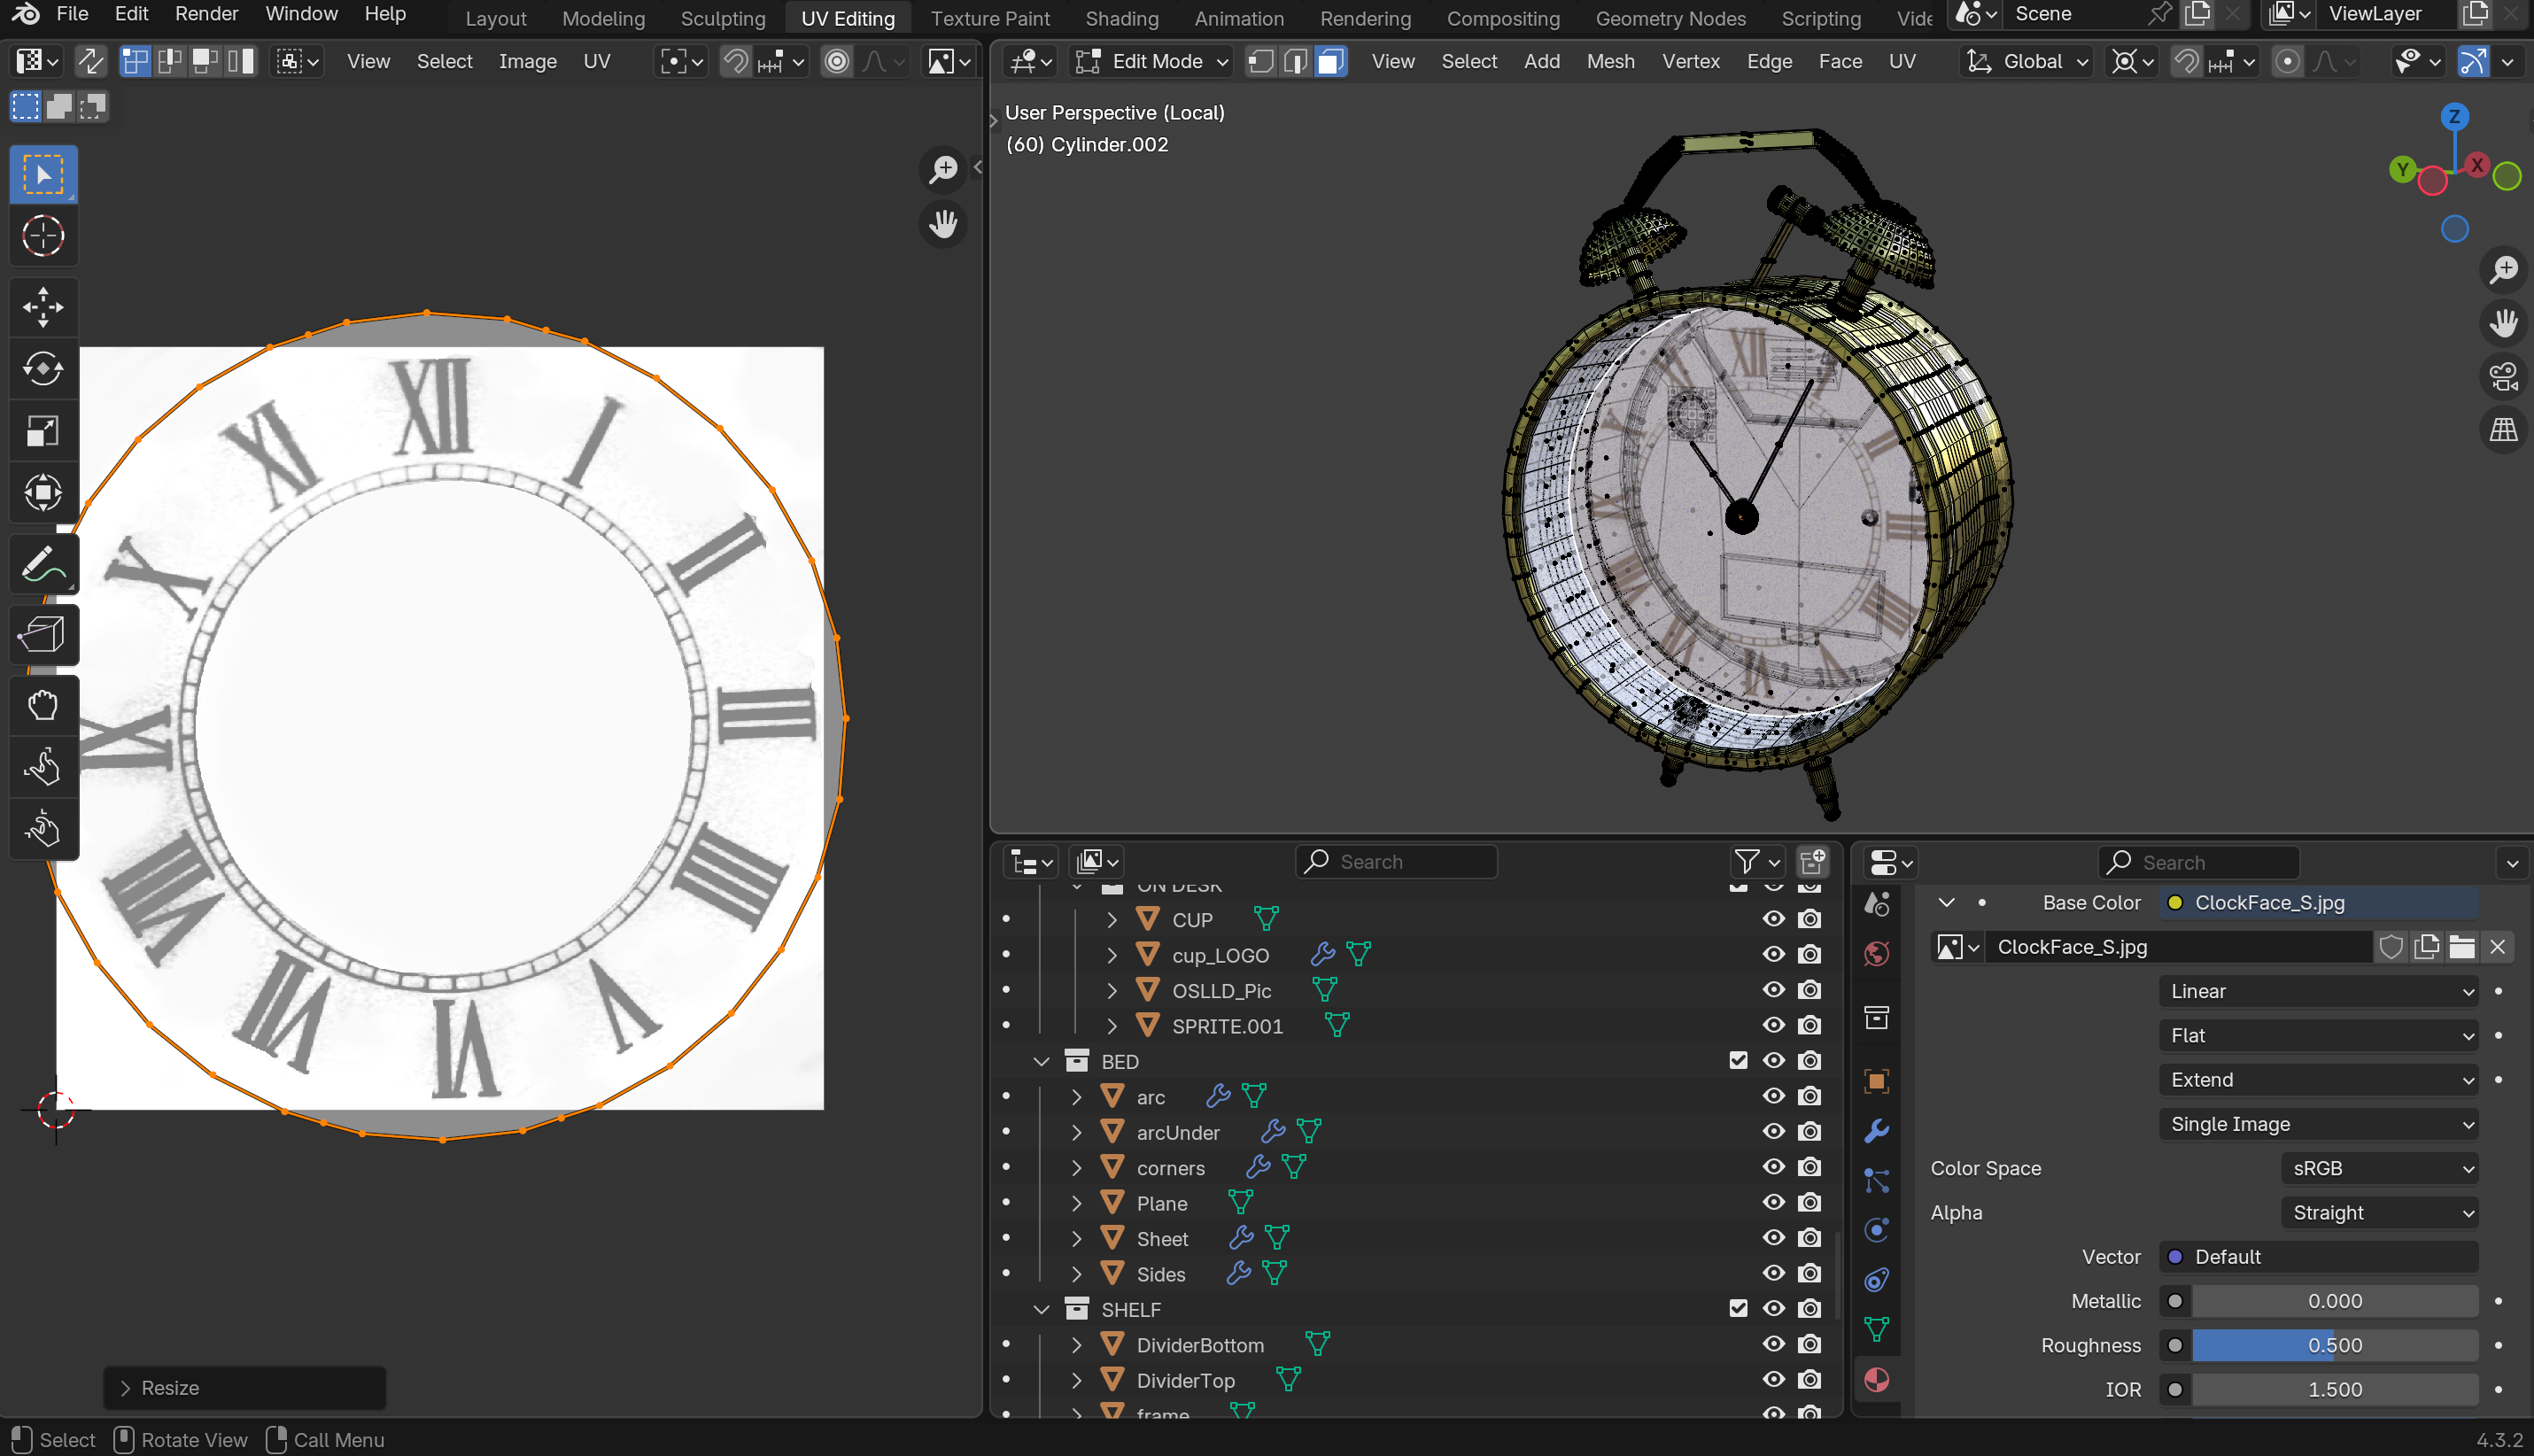Open the Render menu
2534x1456 pixels.
coord(206,14)
